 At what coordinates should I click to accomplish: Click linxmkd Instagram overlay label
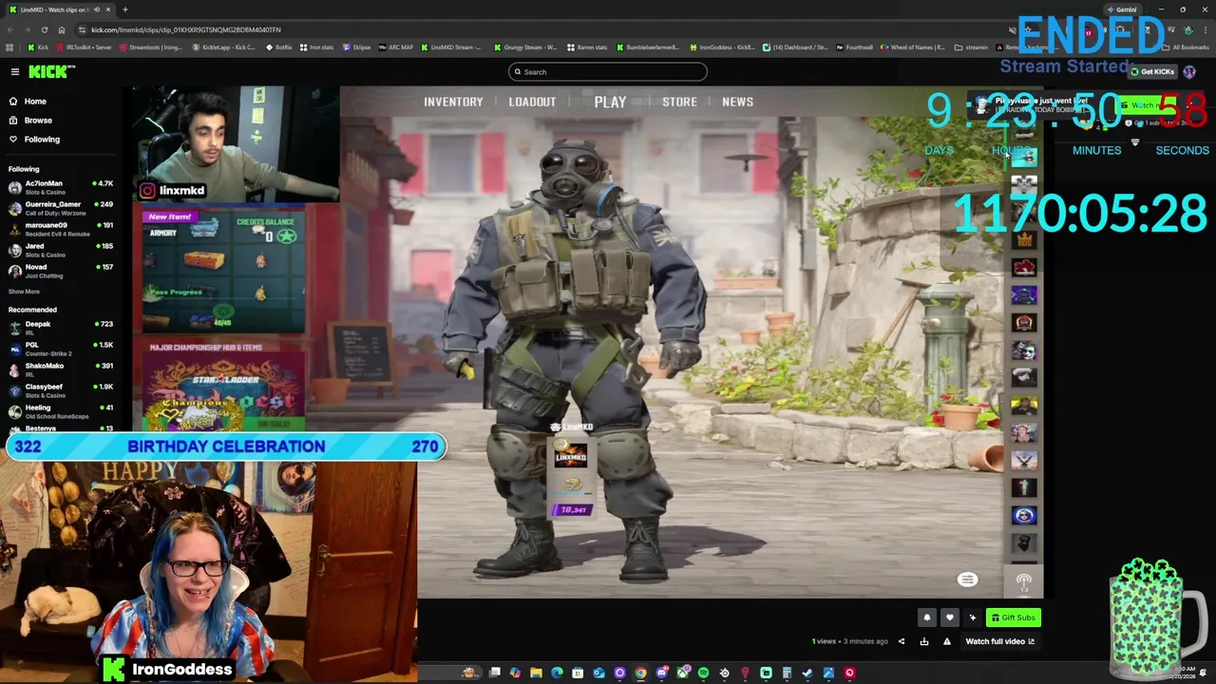click(x=173, y=191)
